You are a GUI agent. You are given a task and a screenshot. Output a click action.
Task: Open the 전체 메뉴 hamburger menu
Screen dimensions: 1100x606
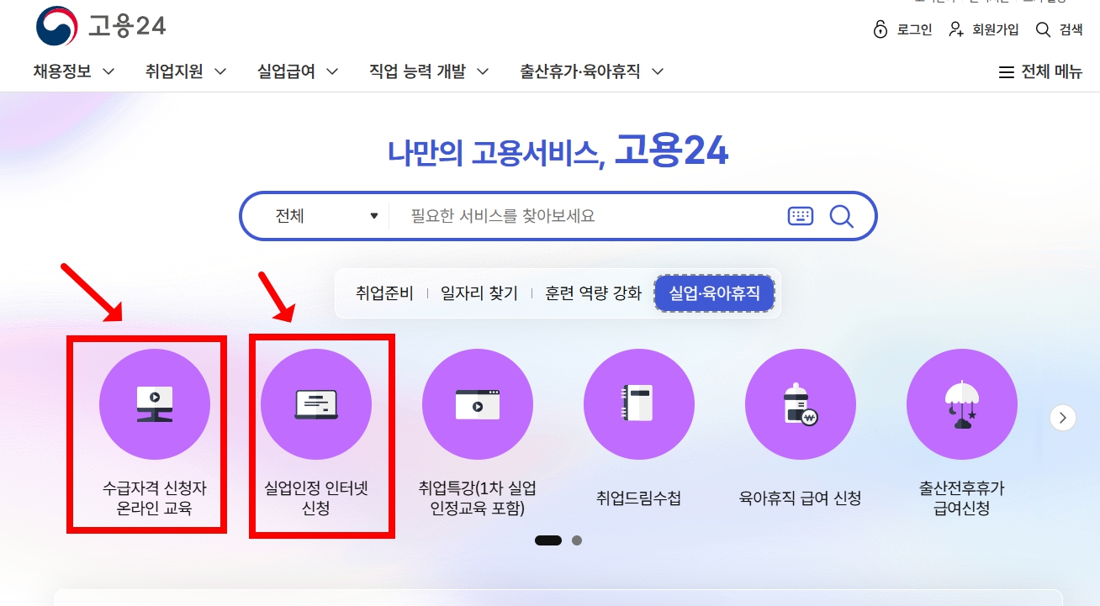coord(1040,72)
